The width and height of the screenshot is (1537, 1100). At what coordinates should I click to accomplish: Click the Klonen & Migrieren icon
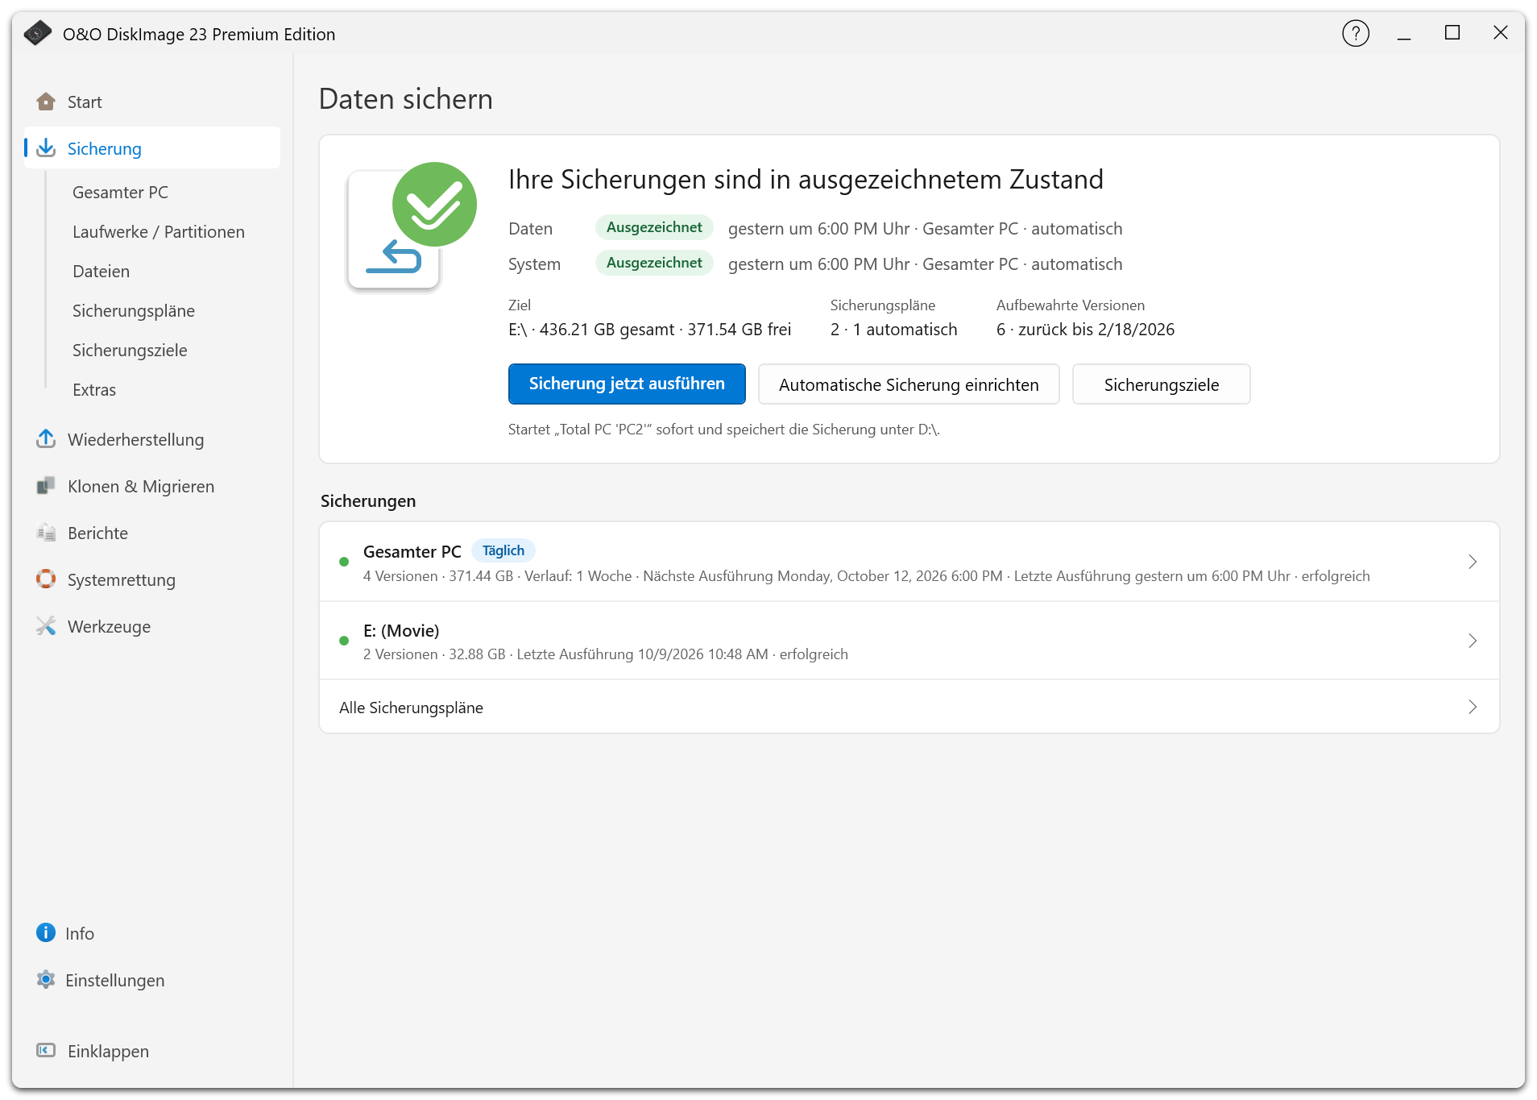point(46,486)
